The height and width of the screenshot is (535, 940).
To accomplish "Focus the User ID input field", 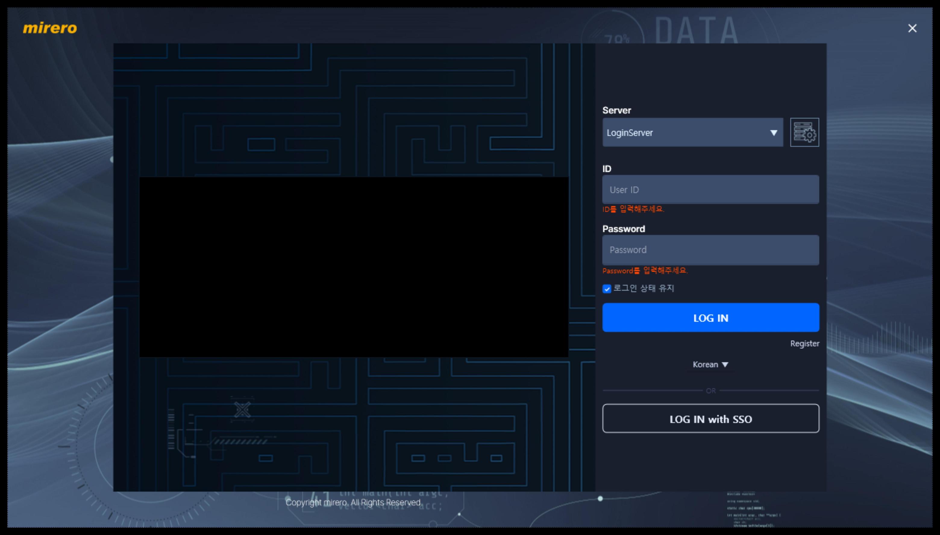I will 710,189.
